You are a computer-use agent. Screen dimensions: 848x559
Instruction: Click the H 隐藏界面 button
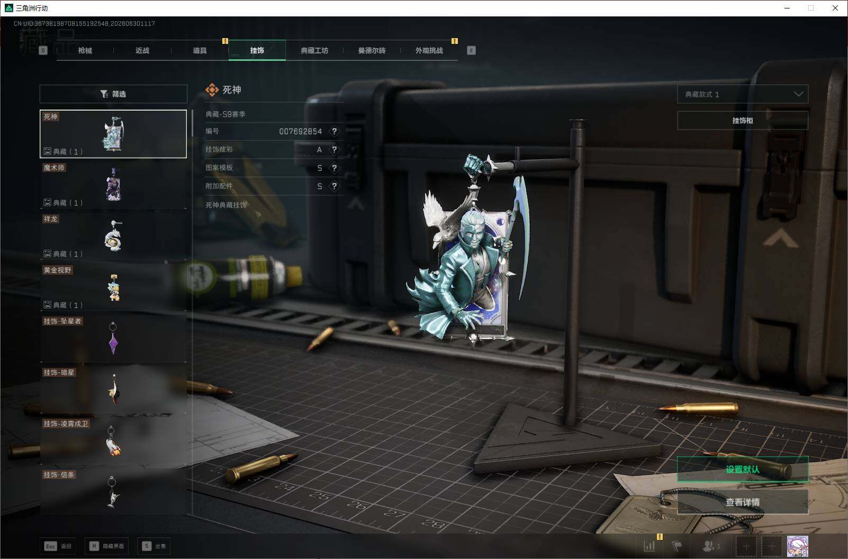point(106,546)
